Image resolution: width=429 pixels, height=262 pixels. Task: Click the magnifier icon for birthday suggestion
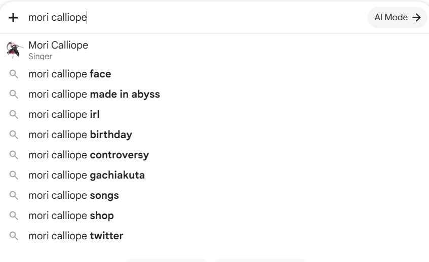pyautogui.click(x=14, y=135)
